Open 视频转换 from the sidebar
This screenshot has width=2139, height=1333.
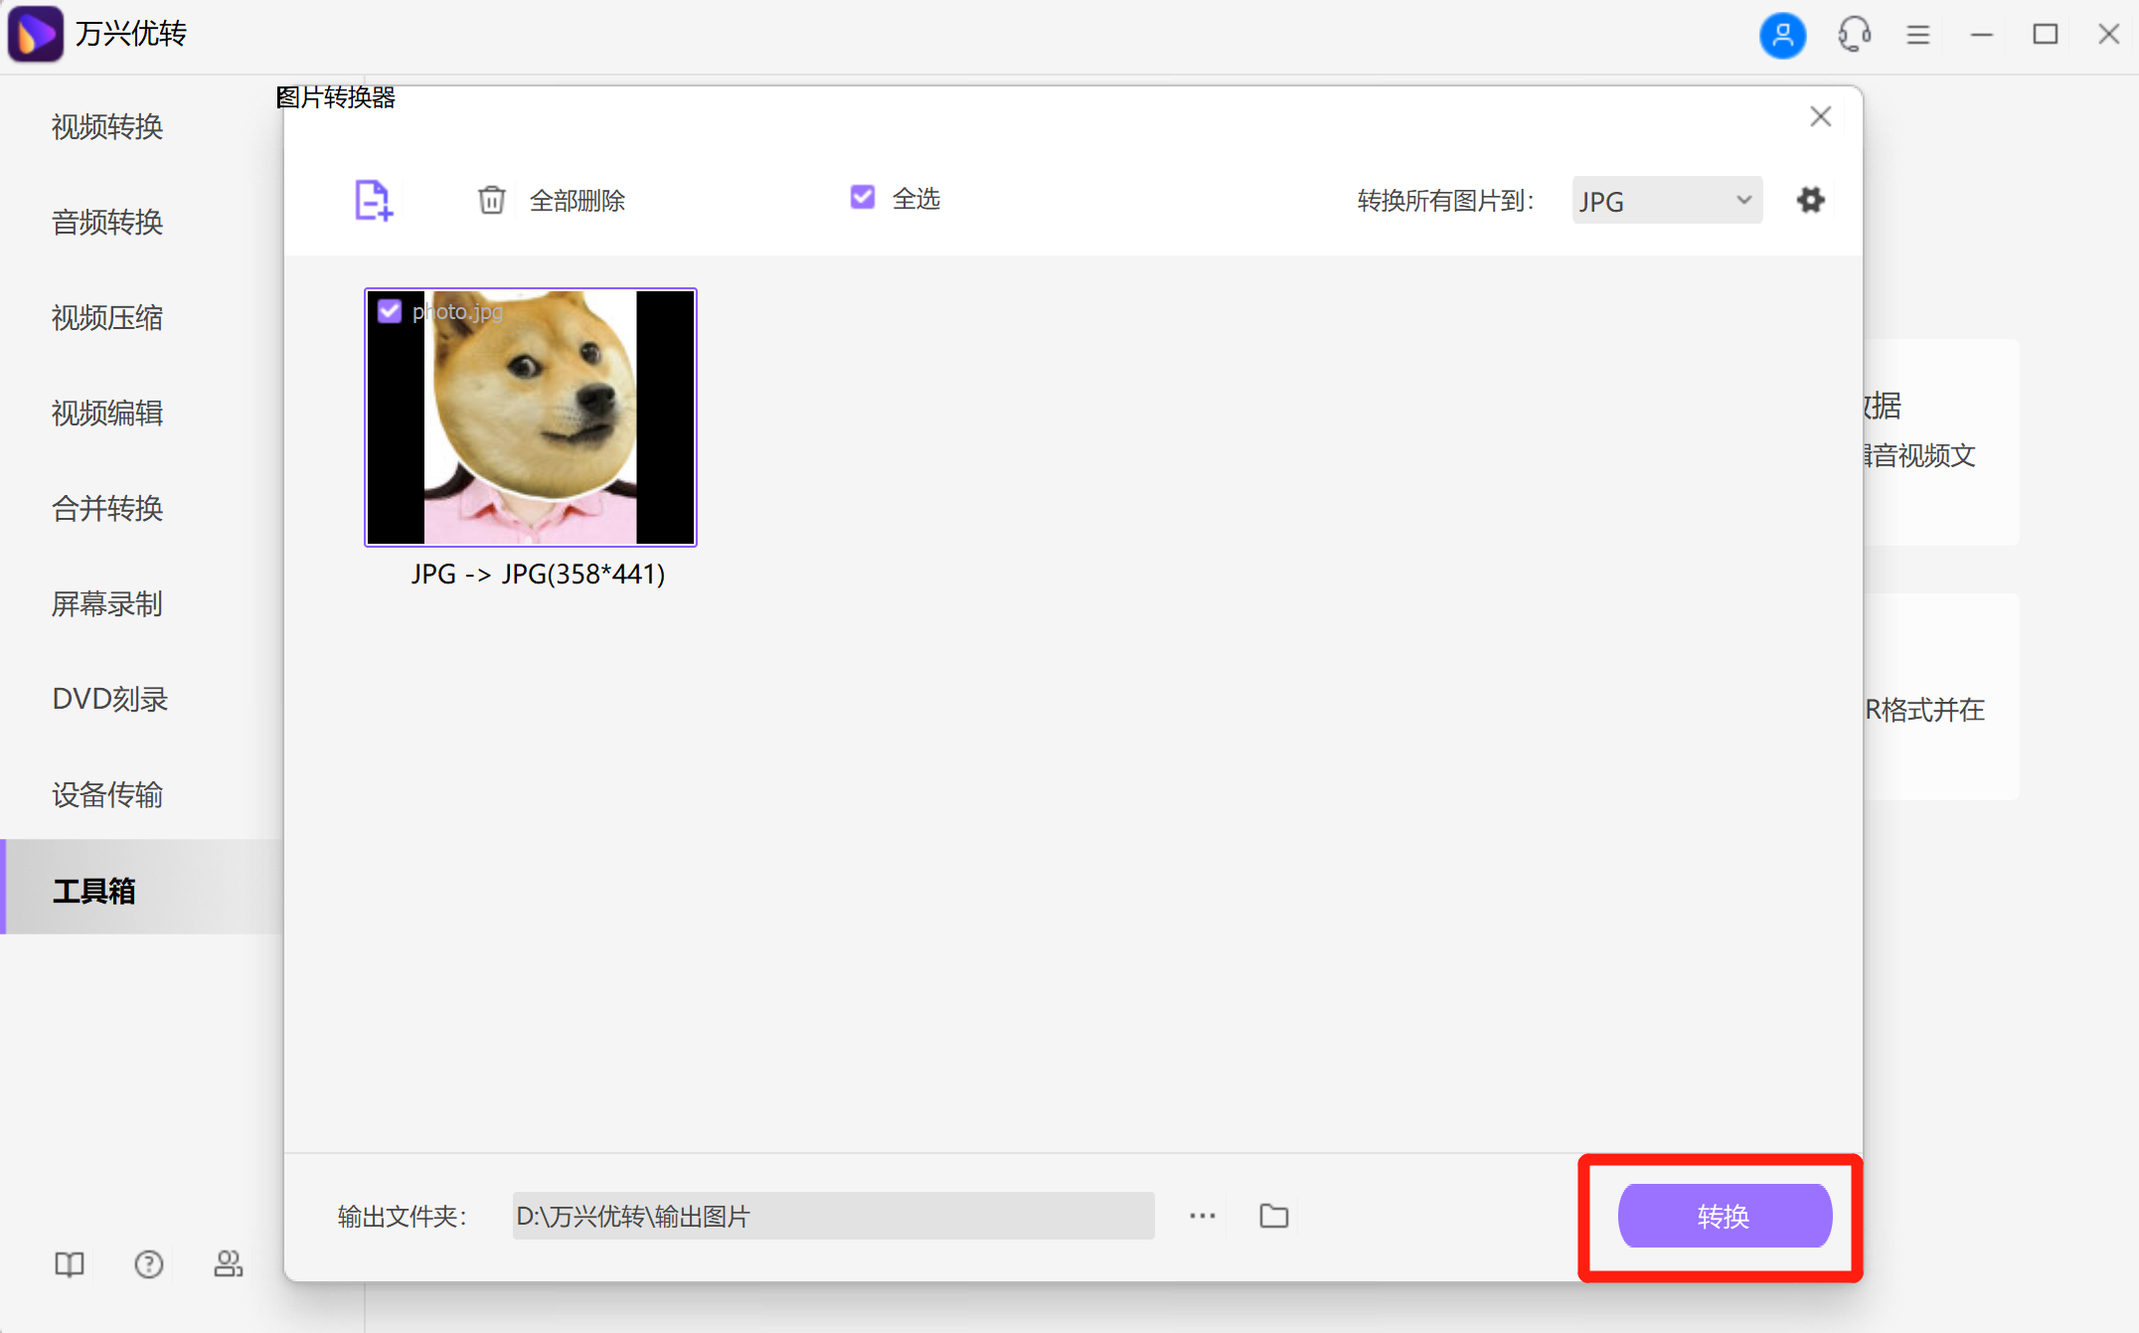pyautogui.click(x=106, y=127)
